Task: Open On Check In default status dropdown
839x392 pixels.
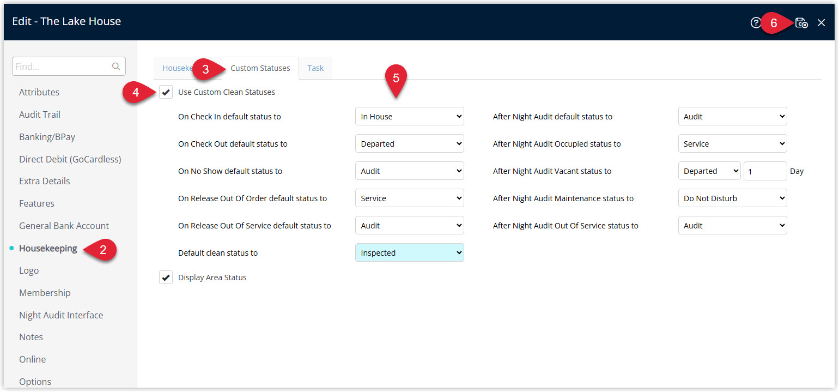Action: pyautogui.click(x=410, y=117)
